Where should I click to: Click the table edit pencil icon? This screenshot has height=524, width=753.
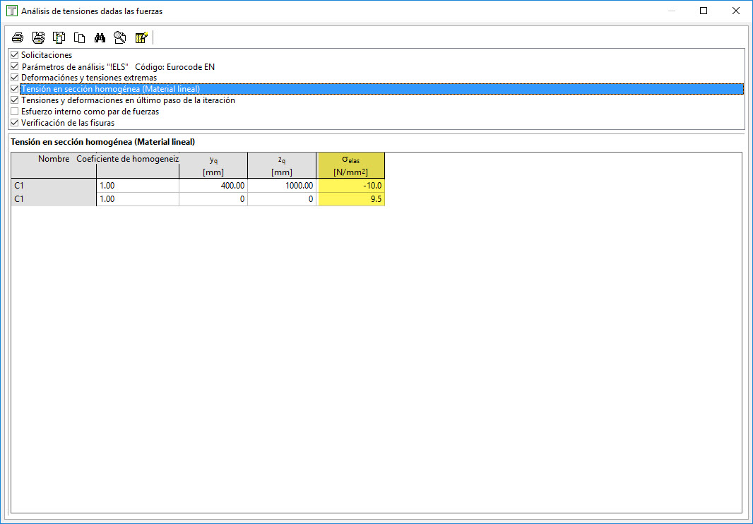[141, 38]
